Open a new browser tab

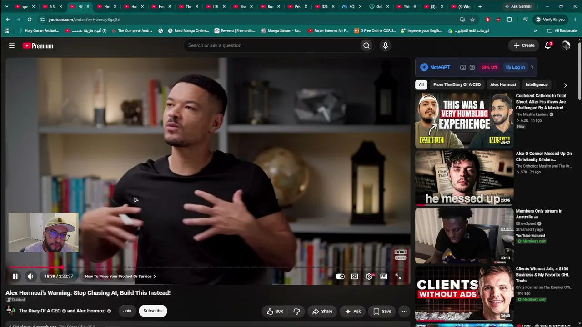(480, 6)
